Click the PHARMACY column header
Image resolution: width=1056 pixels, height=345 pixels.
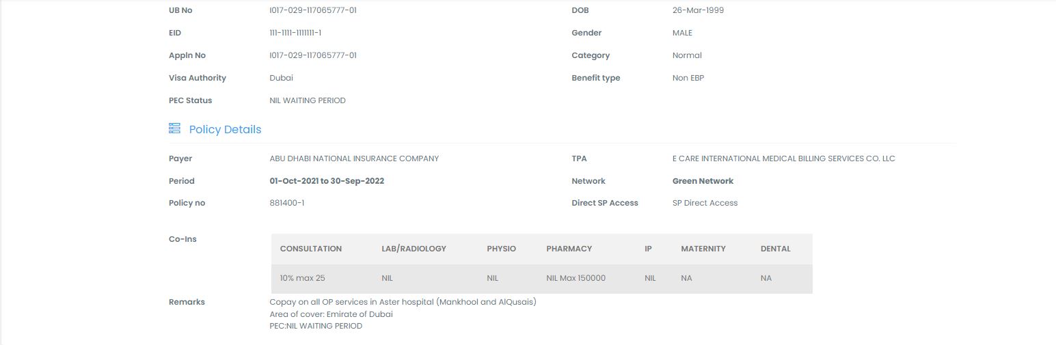pos(569,249)
